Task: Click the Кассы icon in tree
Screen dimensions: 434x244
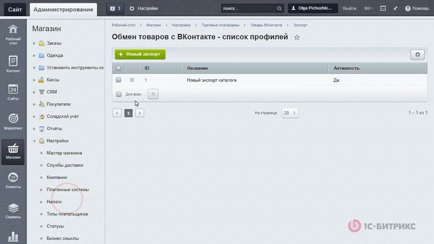Action: (x=41, y=80)
